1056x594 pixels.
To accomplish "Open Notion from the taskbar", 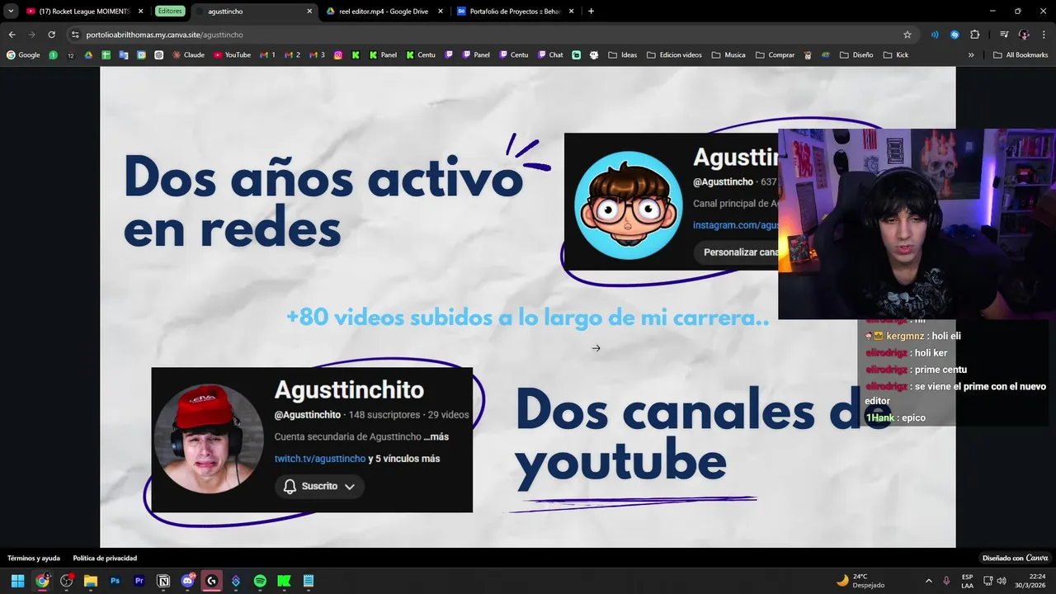I will click(x=163, y=581).
